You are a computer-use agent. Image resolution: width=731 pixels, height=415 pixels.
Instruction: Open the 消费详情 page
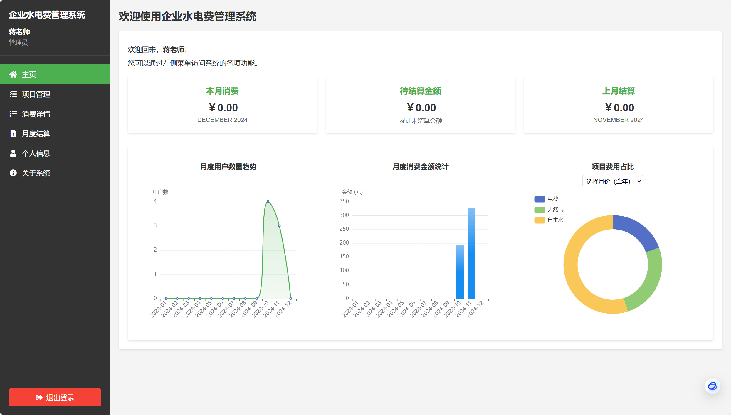[55, 114]
